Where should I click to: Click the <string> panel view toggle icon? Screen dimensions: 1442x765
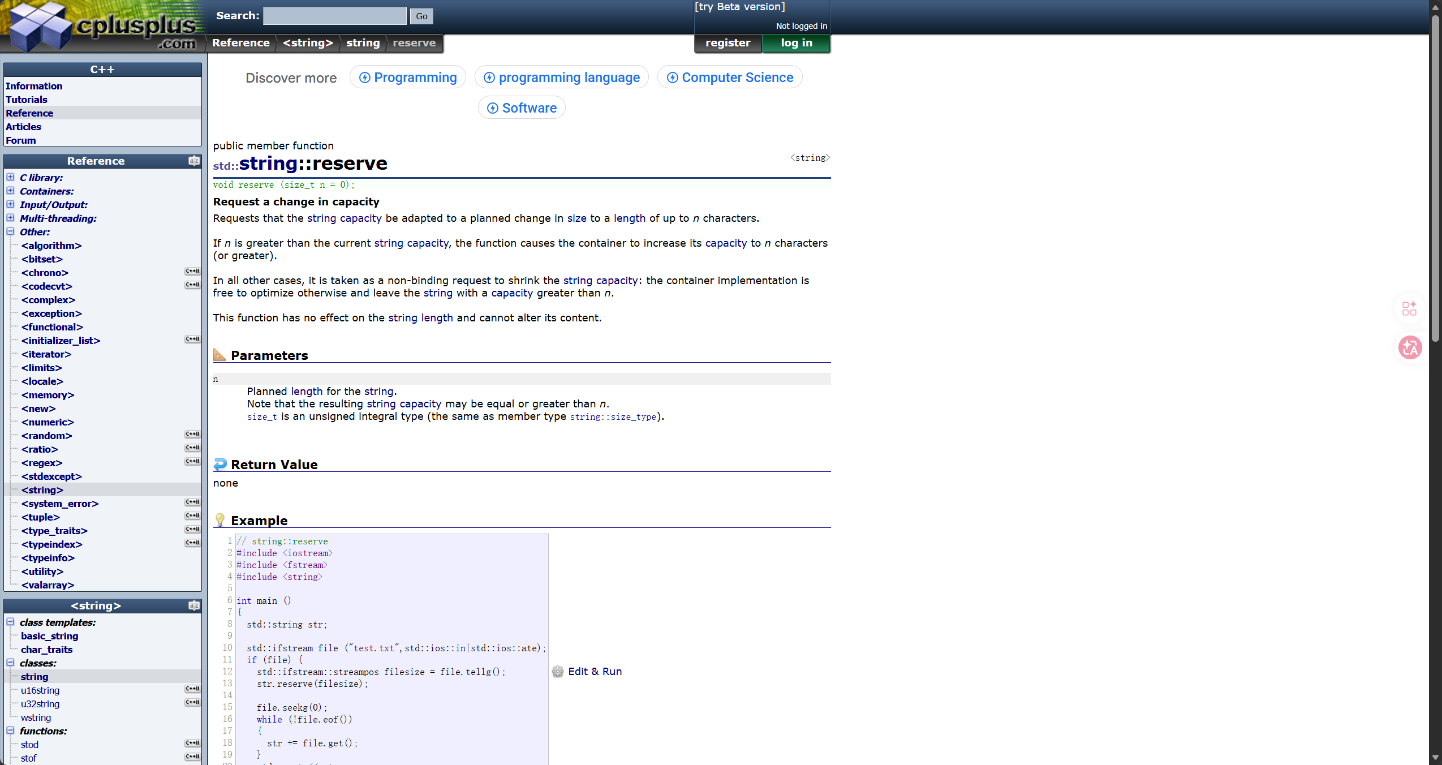(x=194, y=606)
